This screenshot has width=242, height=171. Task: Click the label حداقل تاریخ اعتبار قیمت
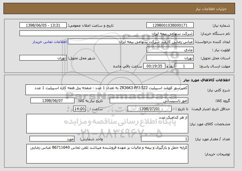211,109
